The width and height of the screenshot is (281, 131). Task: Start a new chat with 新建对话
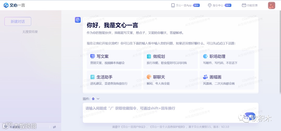[x=18, y=22]
